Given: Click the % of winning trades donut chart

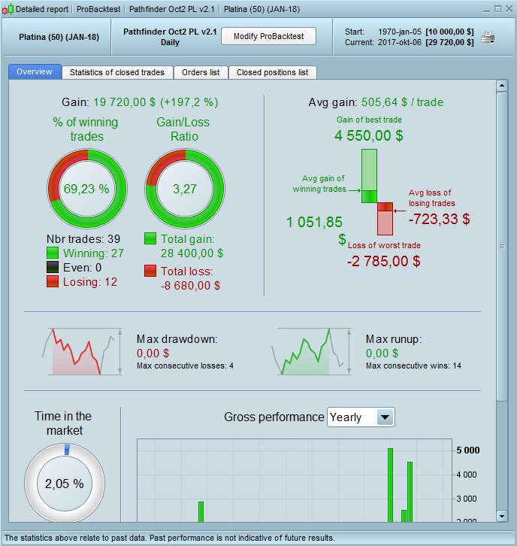Looking at the screenshot, I should click(87, 189).
